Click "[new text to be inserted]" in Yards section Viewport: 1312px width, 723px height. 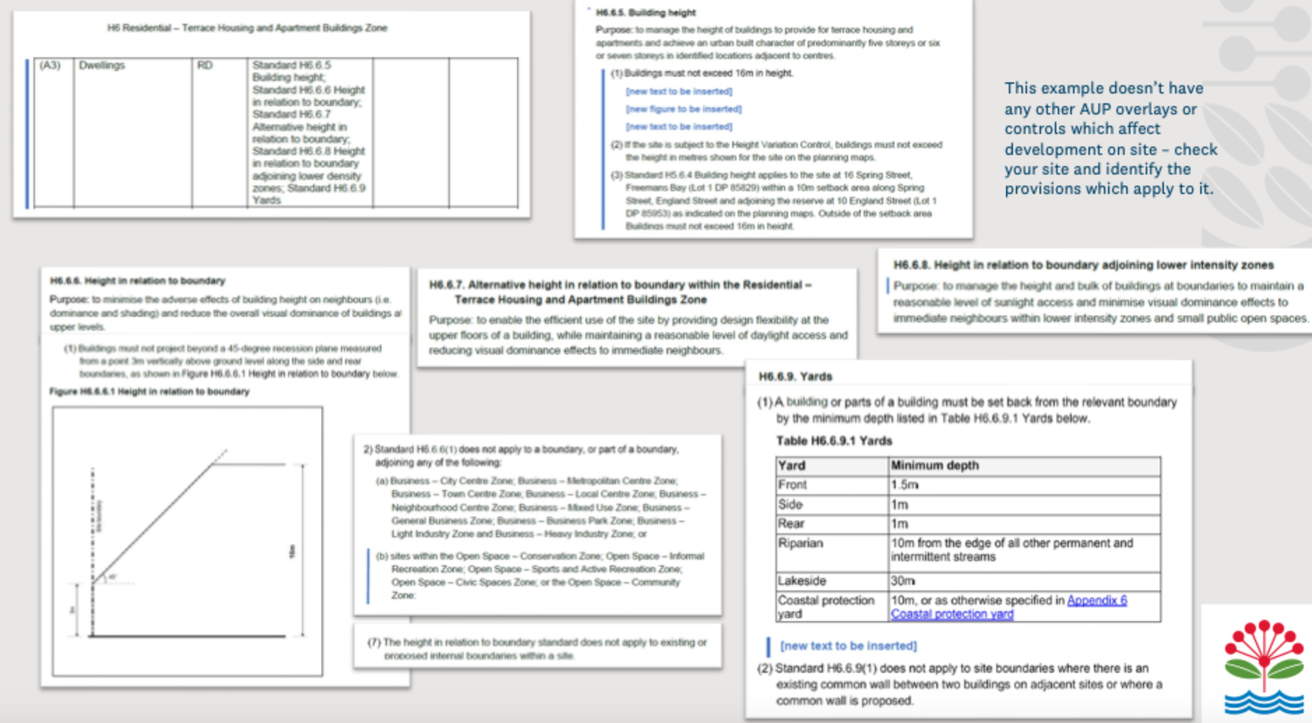pyautogui.click(x=848, y=646)
